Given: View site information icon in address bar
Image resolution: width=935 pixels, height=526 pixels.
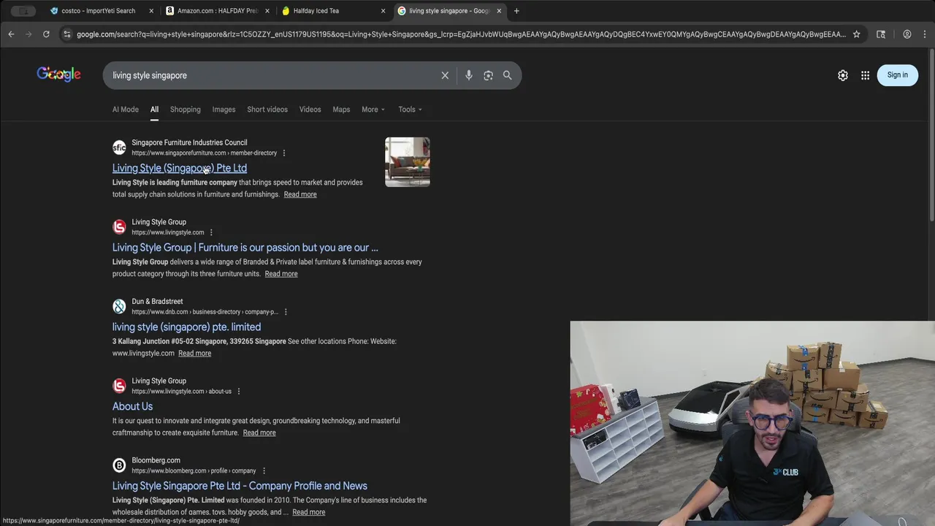Looking at the screenshot, I should 66,34.
